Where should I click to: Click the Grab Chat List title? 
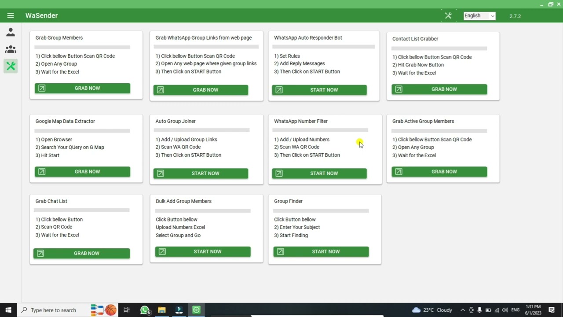coord(51,201)
